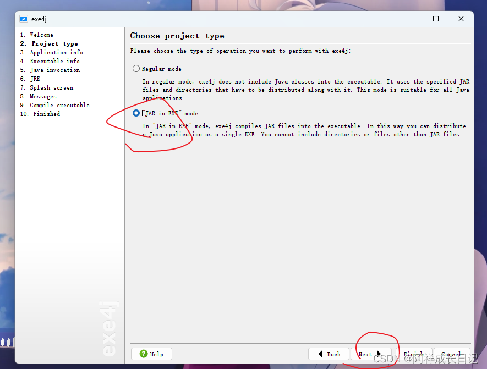Click the "JAR in EXE" mode description paragraph
This screenshot has width=487, height=369.
(x=304, y=130)
